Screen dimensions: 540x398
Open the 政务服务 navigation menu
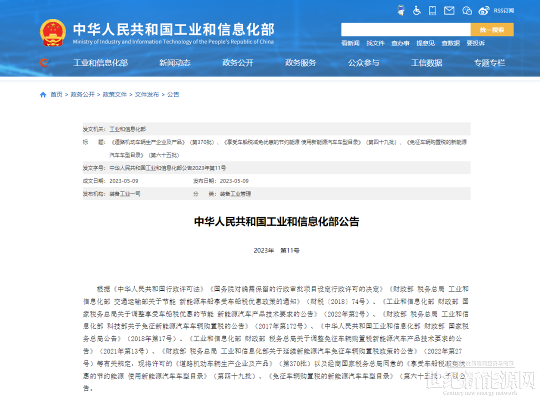tap(300, 63)
